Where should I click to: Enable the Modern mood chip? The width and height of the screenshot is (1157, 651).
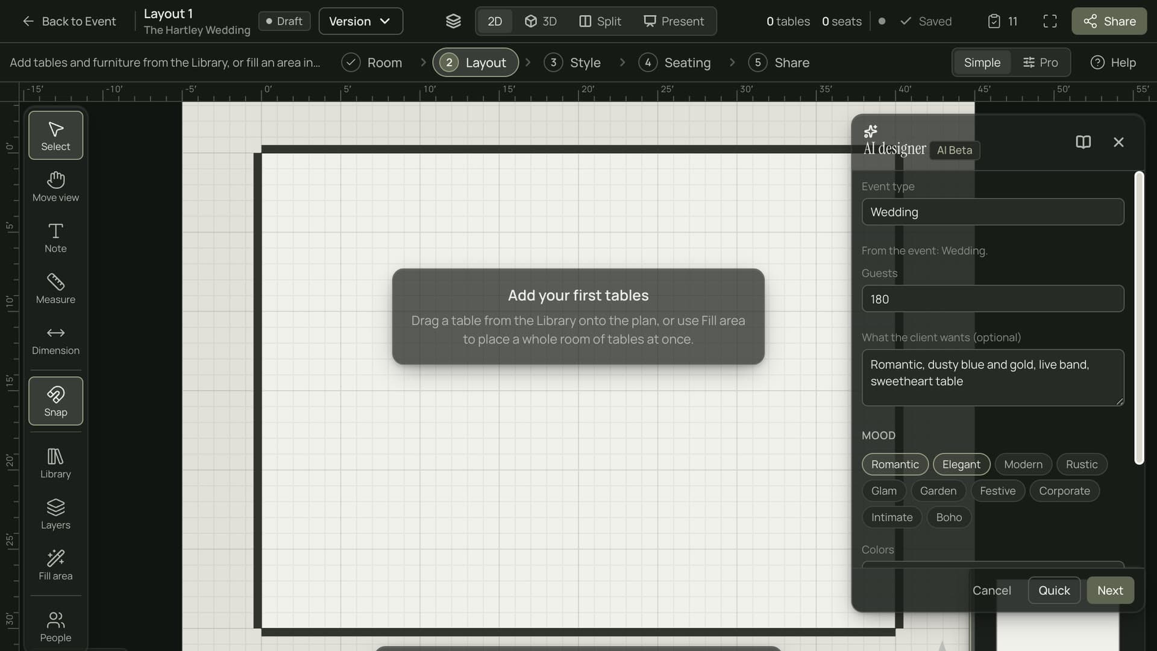pos(1023,464)
